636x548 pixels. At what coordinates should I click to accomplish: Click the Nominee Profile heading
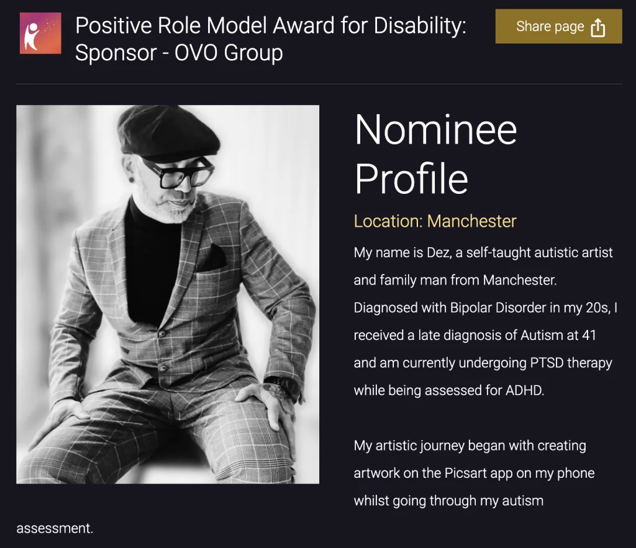click(435, 153)
